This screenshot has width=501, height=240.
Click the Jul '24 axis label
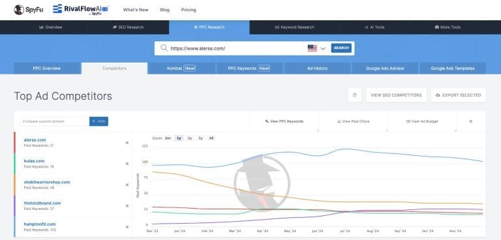[344, 231]
